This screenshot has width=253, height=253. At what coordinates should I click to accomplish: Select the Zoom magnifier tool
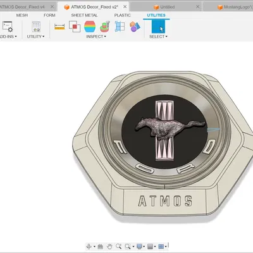click(118, 246)
